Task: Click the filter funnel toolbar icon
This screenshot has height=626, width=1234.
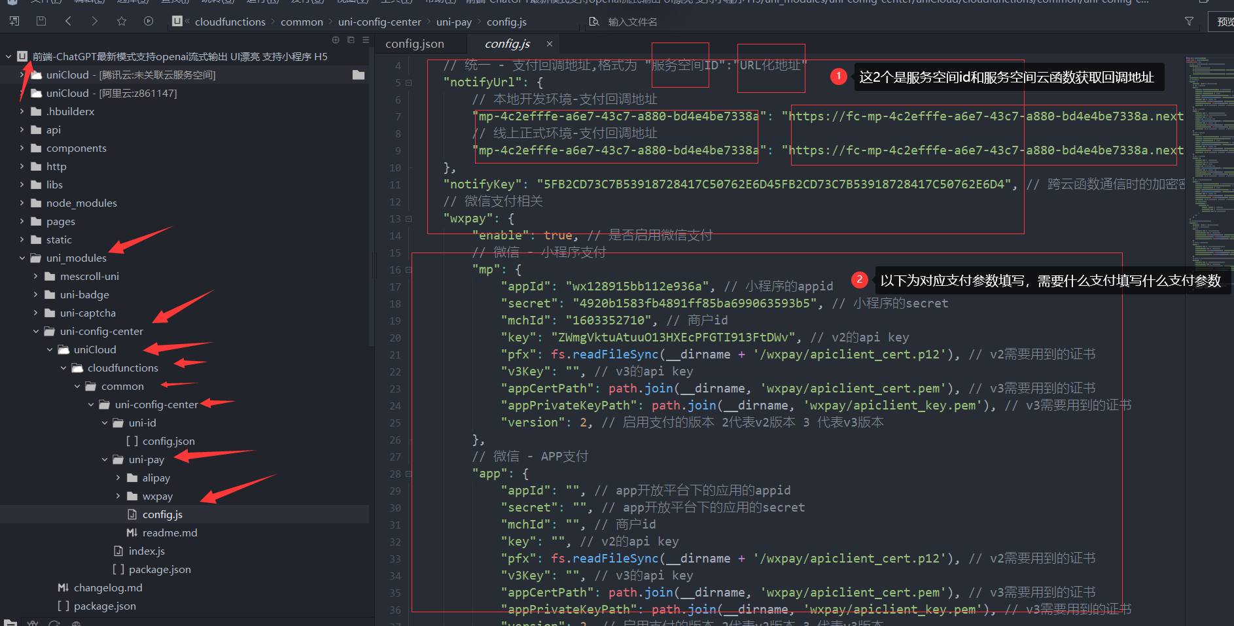Action: (x=1189, y=22)
